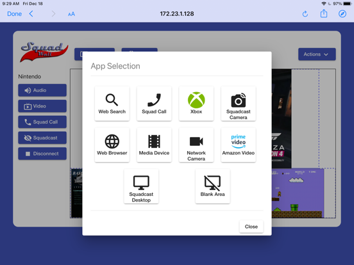Choose the Blank Area app tile

point(213,186)
